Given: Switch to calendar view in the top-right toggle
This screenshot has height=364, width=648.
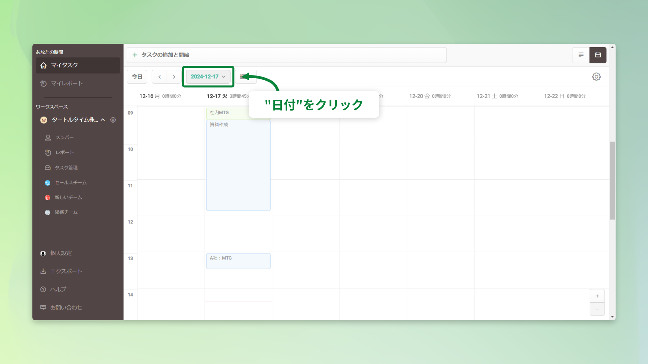Looking at the screenshot, I should [x=598, y=55].
